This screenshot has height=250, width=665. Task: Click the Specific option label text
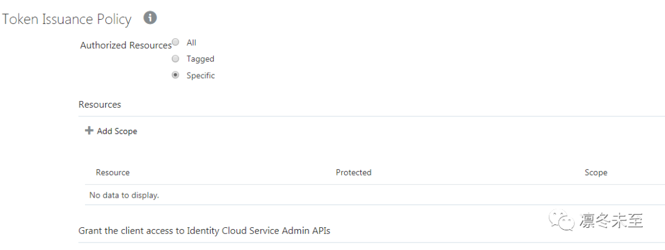point(201,76)
